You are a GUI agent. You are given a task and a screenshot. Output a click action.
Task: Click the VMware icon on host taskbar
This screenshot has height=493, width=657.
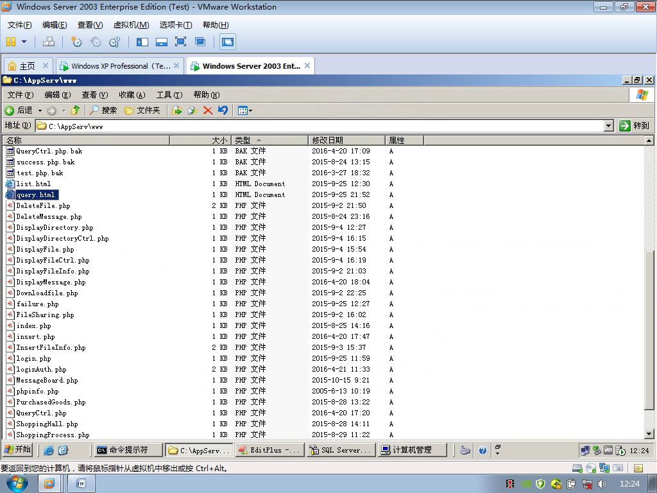pyautogui.click(x=49, y=484)
